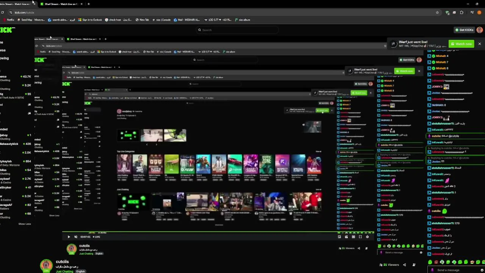Toggle theater mode icon in the streamed control bar
Image resolution: width=485 pixels, height=273 pixels.
pos(353,237)
